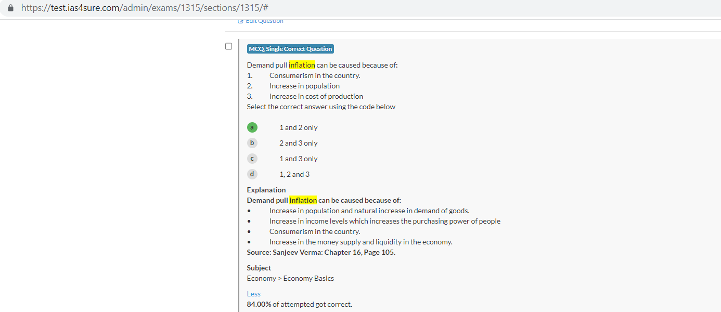Click the answer text "1 and 3 only"
Screen dimensions: 721x312
pos(298,159)
